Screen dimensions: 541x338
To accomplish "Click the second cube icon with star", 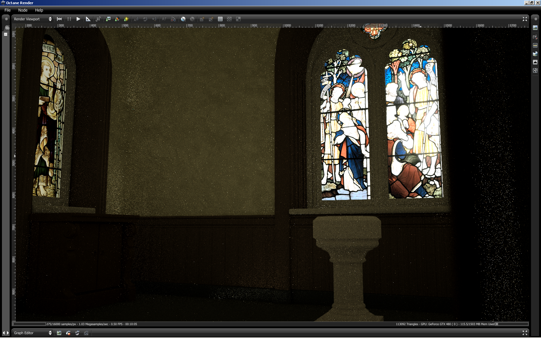I will point(211,19).
